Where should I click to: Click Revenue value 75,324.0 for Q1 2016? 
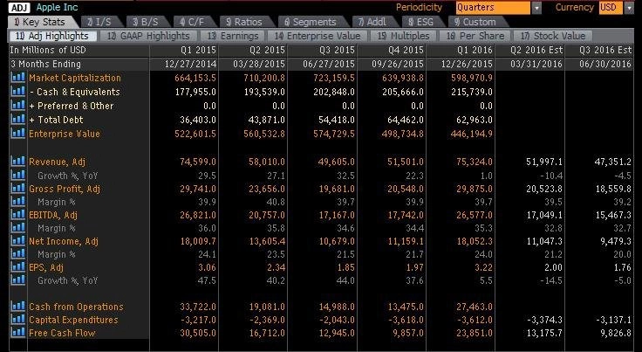coord(475,162)
